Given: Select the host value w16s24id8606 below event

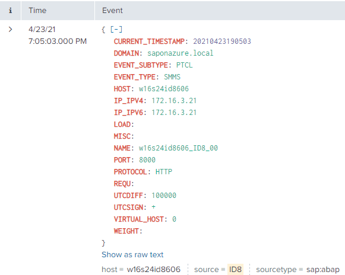Looking at the screenshot, I should coord(154,269).
